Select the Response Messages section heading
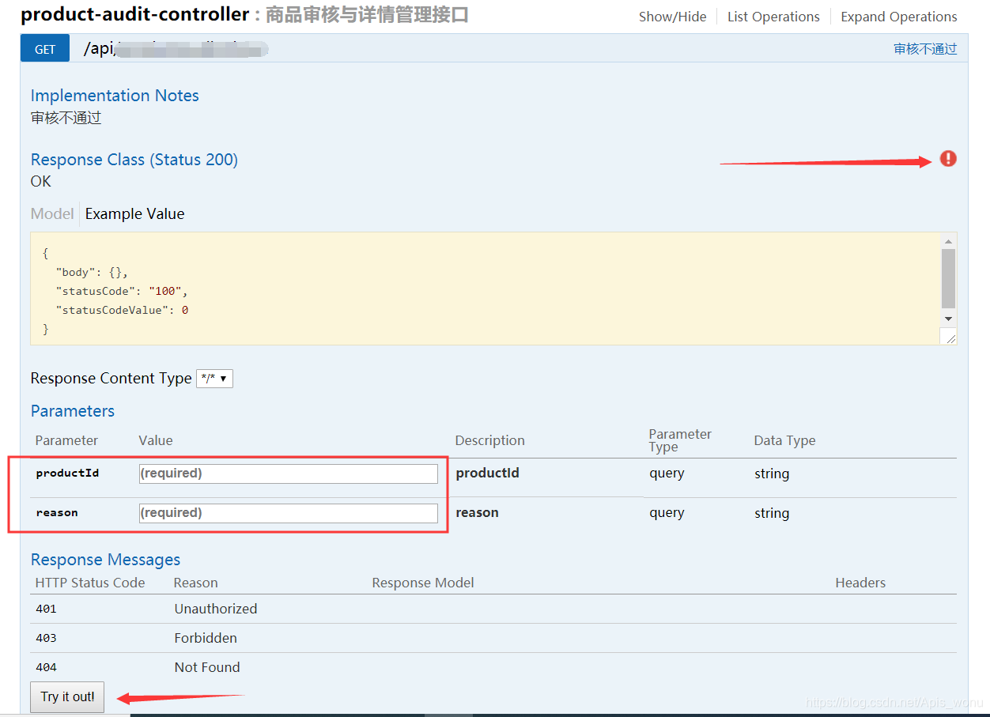Image resolution: width=990 pixels, height=717 pixels. (x=105, y=560)
